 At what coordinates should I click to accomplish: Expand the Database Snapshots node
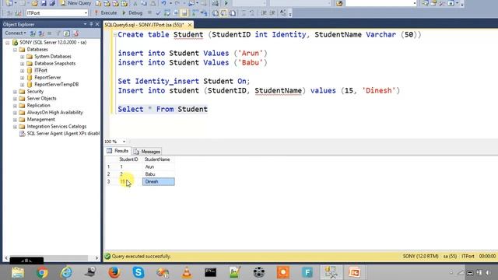[23, 64]
